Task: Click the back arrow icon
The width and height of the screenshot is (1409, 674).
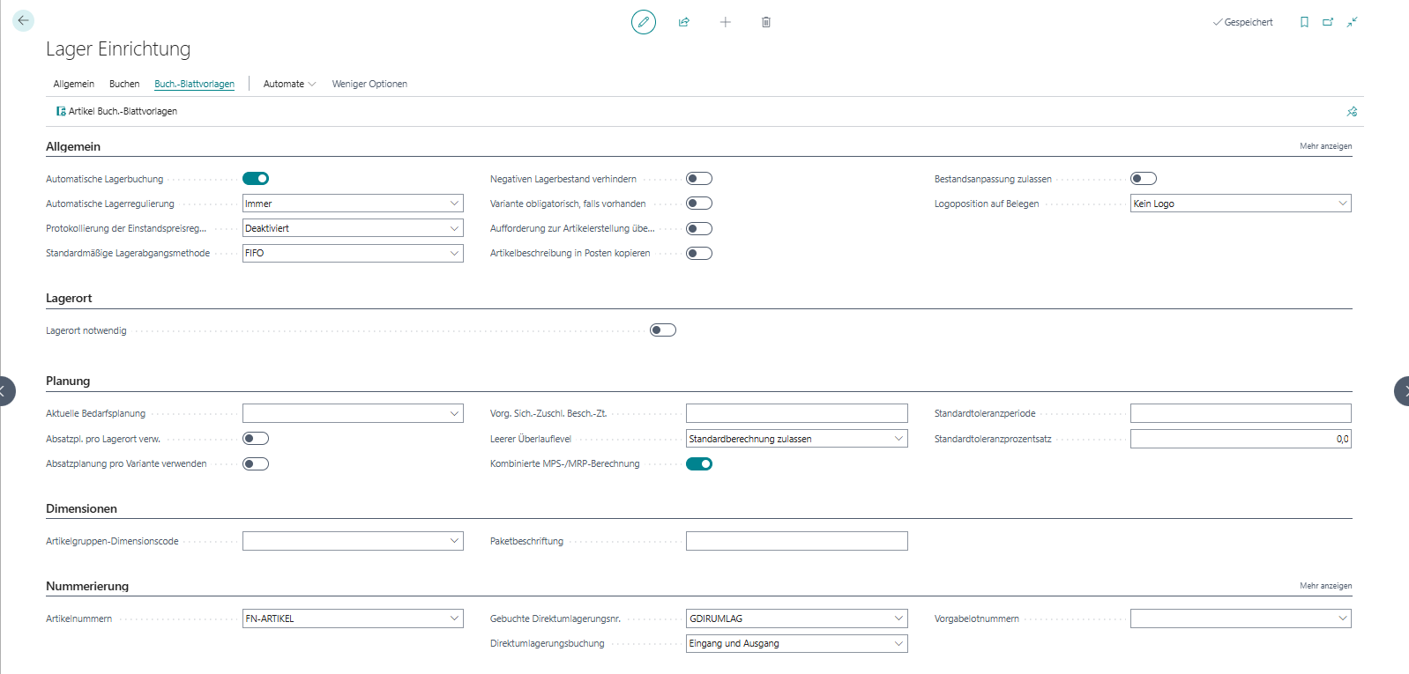Action: coord(23,20)
